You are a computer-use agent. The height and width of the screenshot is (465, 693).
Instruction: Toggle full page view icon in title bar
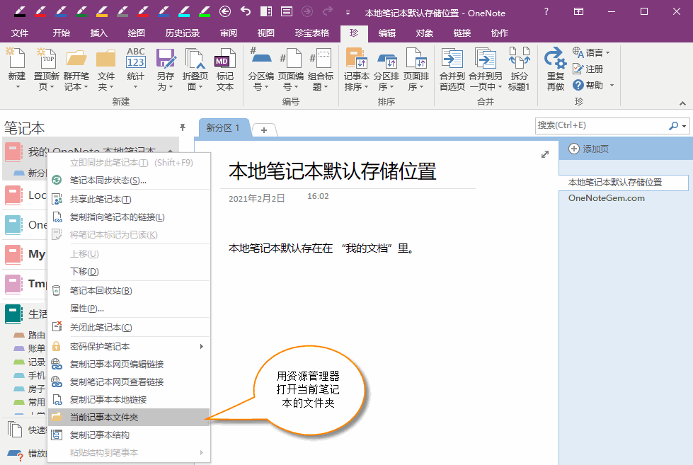click(x=287, y=11)
